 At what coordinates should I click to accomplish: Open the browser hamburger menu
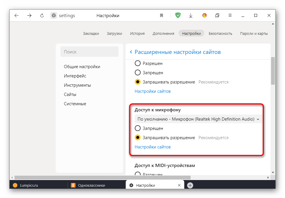(230, 16)
